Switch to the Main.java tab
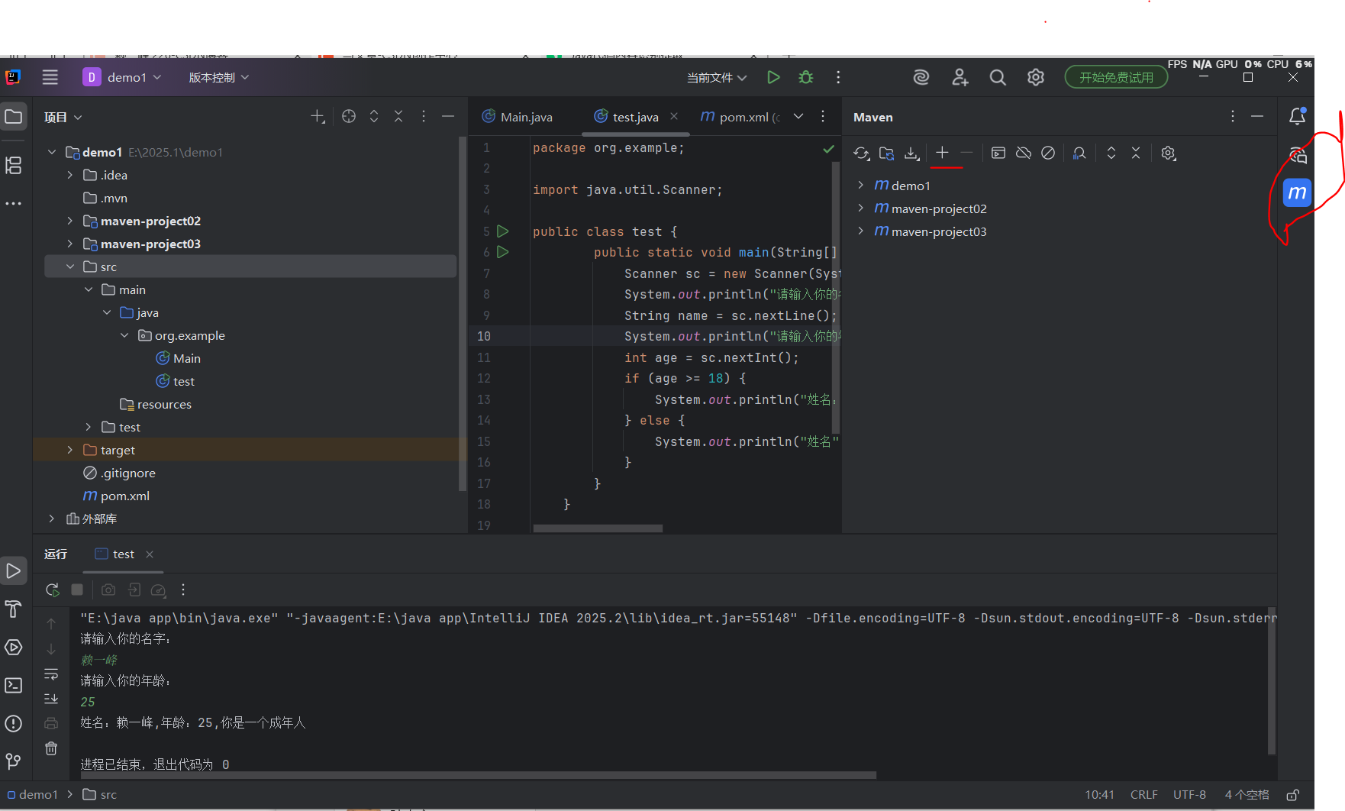1345x811 pixels. [x=518, y=117]
